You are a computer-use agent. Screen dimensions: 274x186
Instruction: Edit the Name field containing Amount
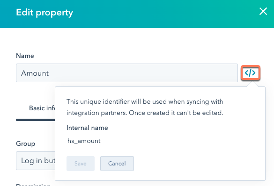127,73
